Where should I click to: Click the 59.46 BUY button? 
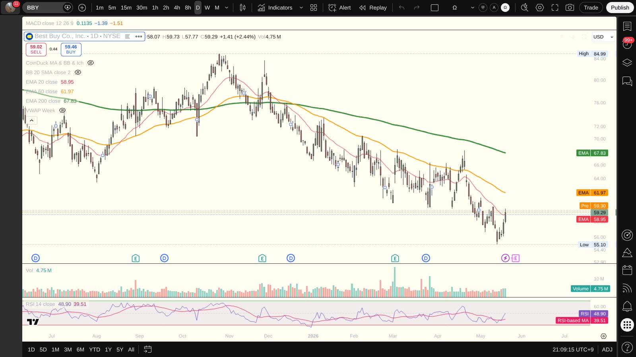pyautogui.click(x=71, y=49)
